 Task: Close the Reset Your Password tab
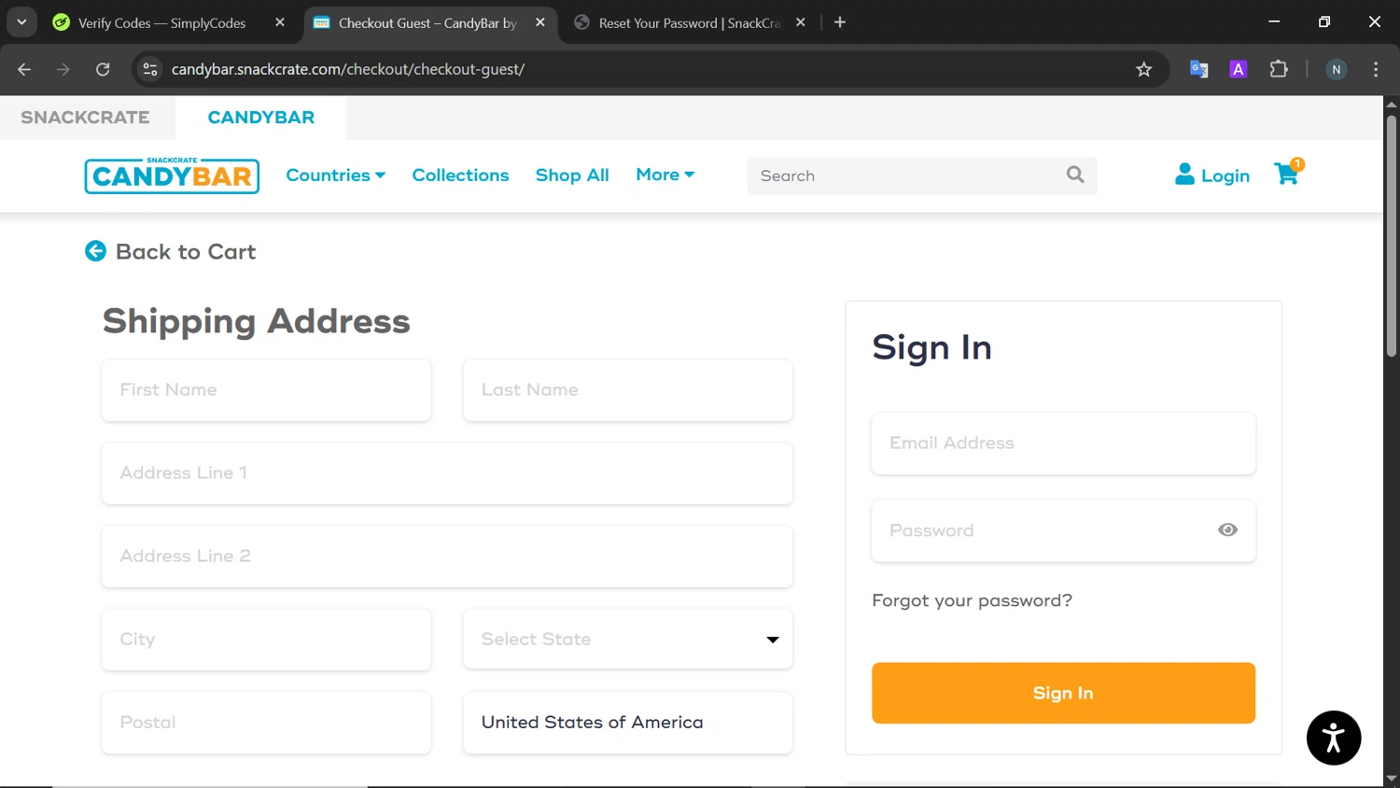801,22
